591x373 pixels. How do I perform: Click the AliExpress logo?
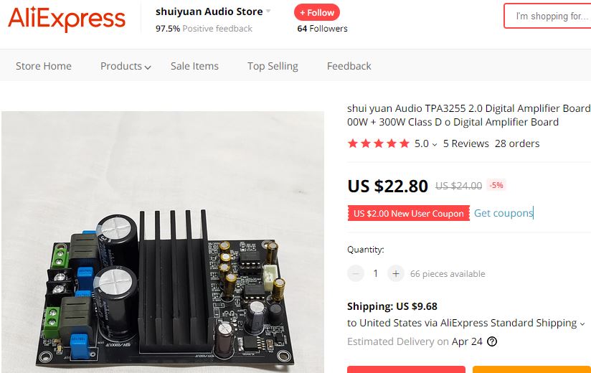(66, 19)
